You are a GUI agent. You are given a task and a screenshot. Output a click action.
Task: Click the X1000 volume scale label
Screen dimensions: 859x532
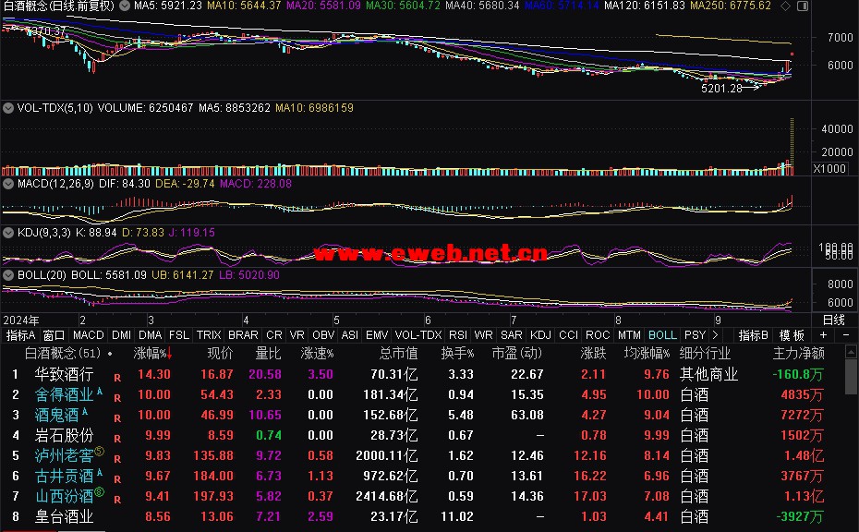(x=829, y=168)
